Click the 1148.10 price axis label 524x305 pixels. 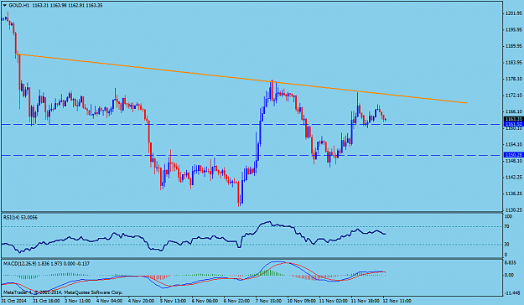point(514,161)
